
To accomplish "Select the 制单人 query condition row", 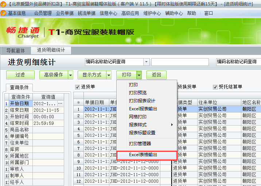I will [x=34, y=175].
